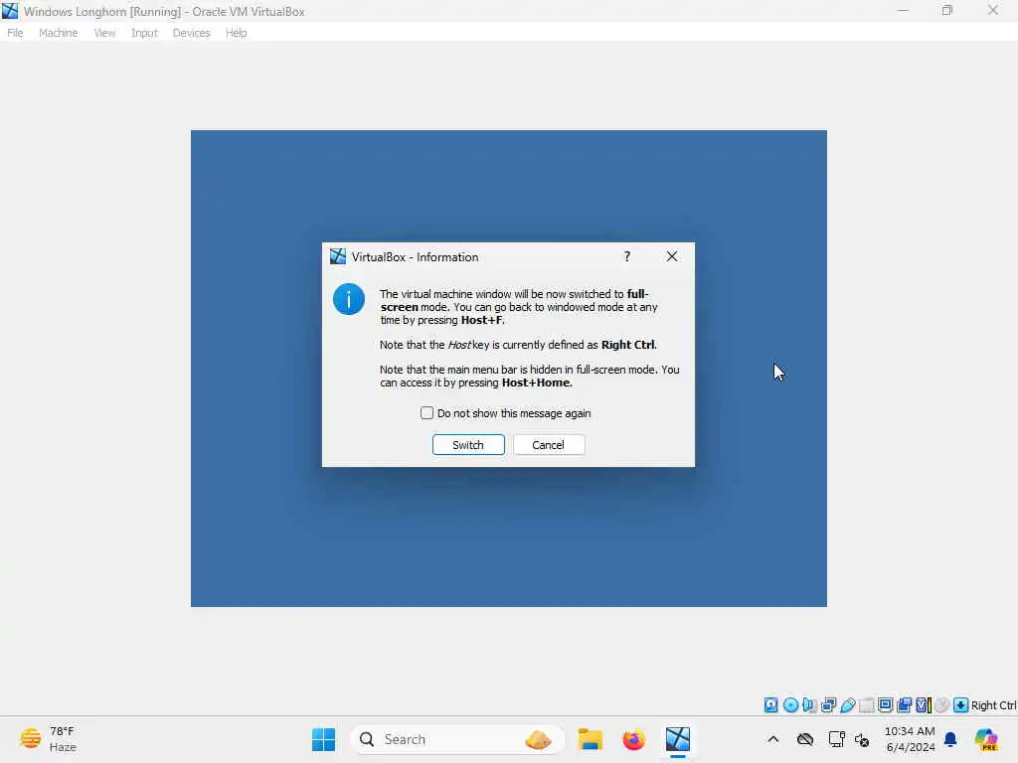1018x763 pixels.
Task: Click the blue information icon in dialog
Action: [349, 299]
